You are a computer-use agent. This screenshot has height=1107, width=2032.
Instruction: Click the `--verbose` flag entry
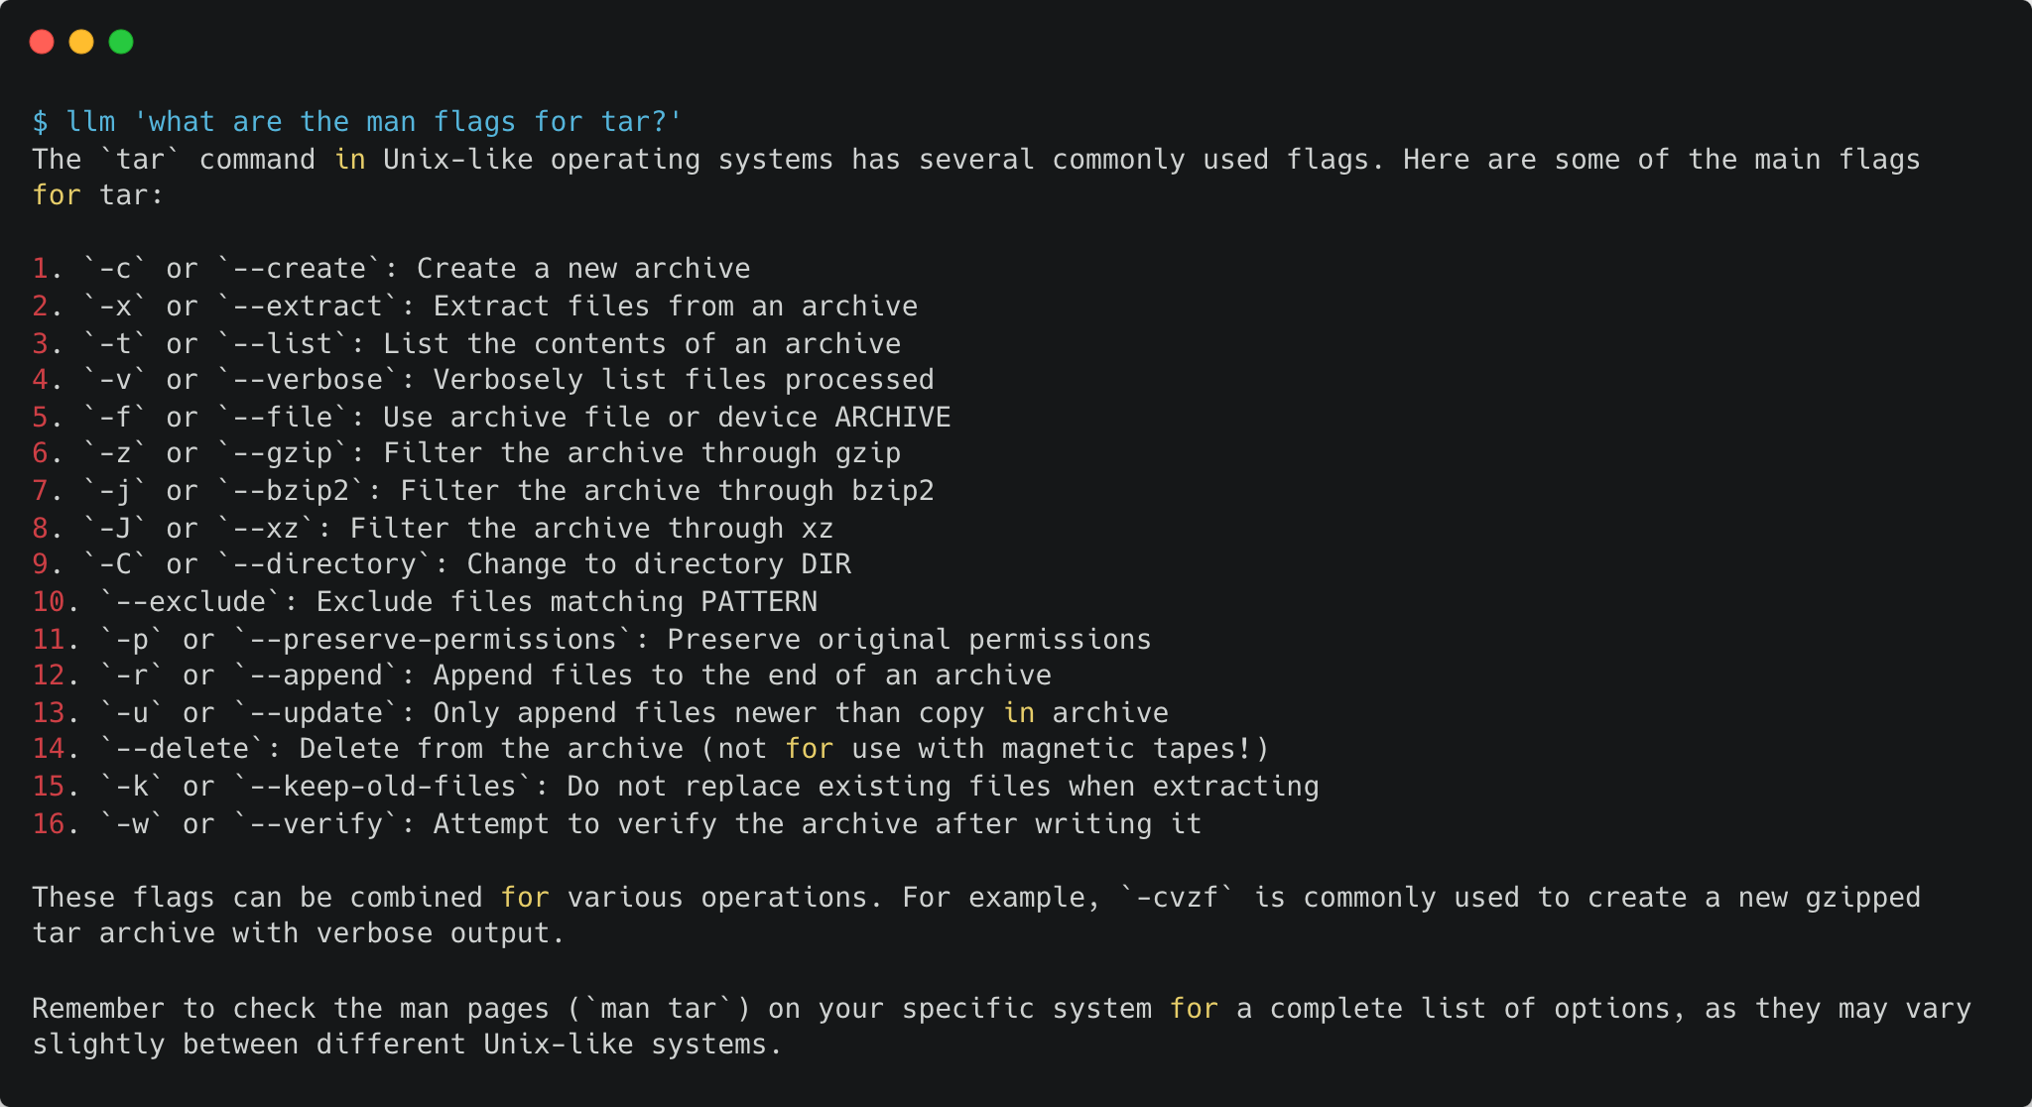(483, 380)
